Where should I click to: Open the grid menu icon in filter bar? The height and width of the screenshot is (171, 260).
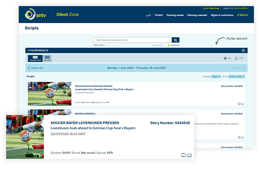click(x=243, y=50)
